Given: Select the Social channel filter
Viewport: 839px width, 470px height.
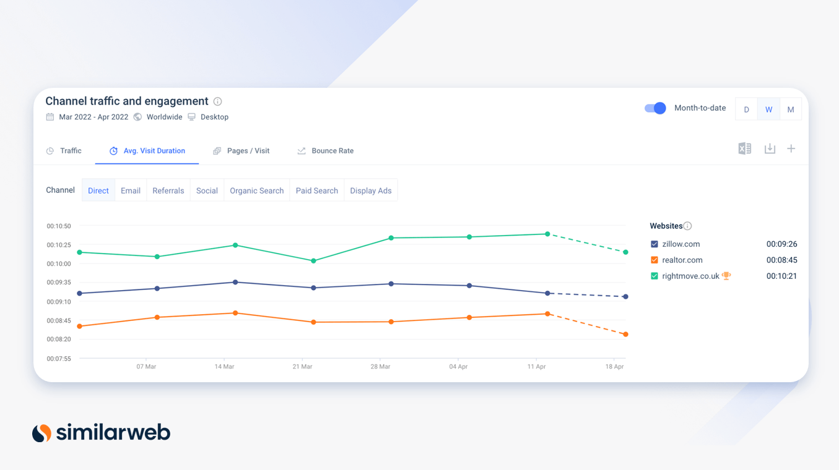Looking at the screenshot, I should (207, 190).
